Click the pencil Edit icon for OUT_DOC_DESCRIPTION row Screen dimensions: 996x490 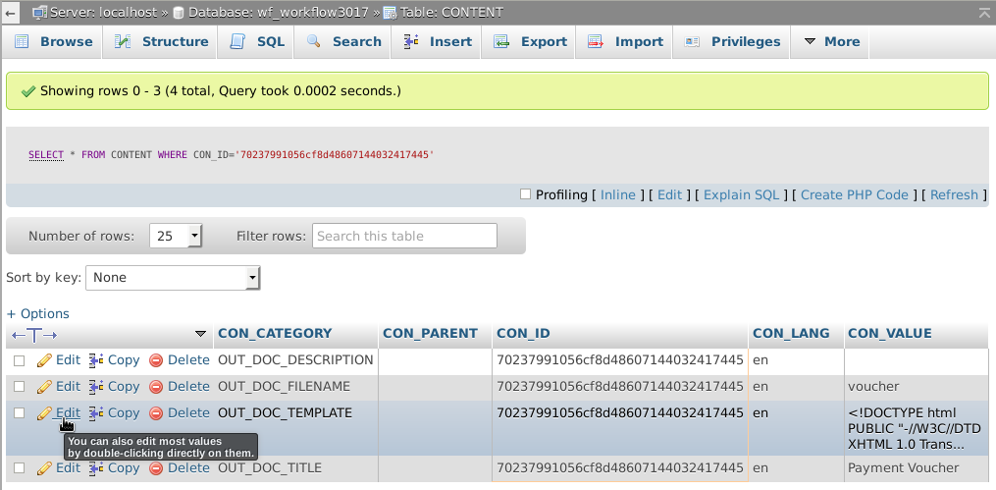click(x=44, y=360)
